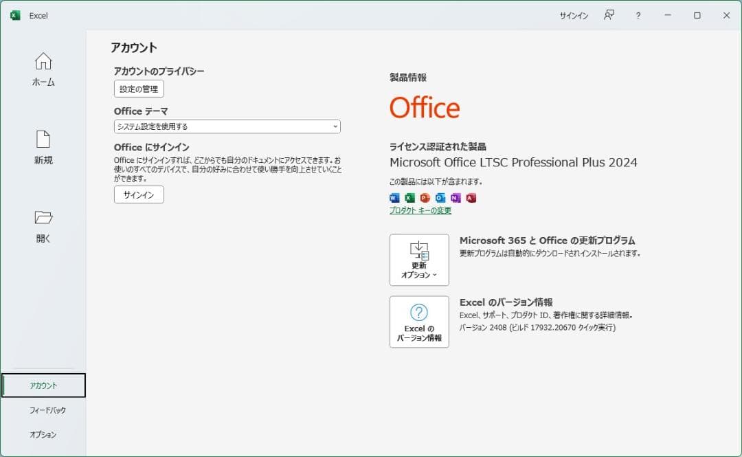This screenshot has height=457, width=742.
Task: Click Microsoft Office LTSC Professional Plus 2024 text
Action: [513, 162]
